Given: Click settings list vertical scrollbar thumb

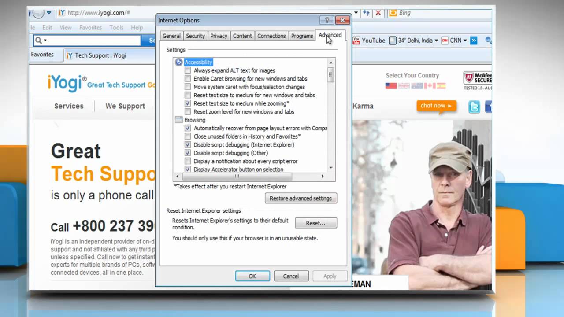Looking at the screenshot, I should [x=331, y=75].
